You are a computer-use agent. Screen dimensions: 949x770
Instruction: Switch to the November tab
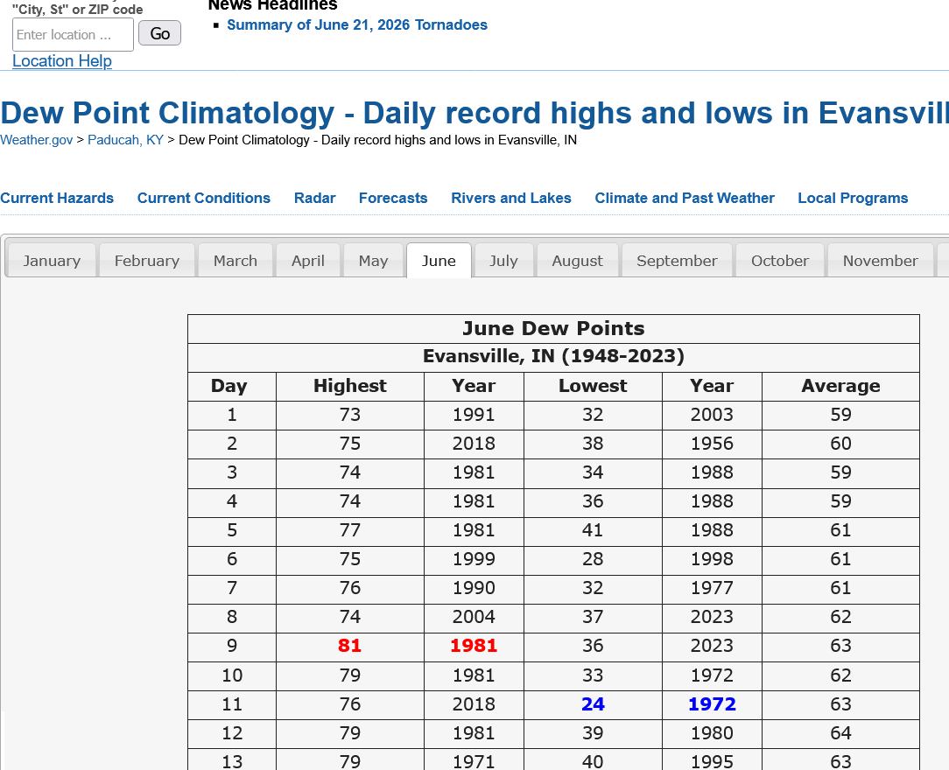[881, 261]
